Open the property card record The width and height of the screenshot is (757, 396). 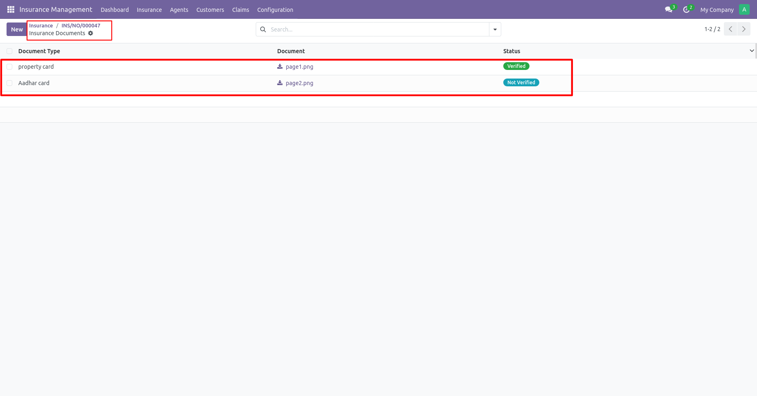(x=36, y=67)
